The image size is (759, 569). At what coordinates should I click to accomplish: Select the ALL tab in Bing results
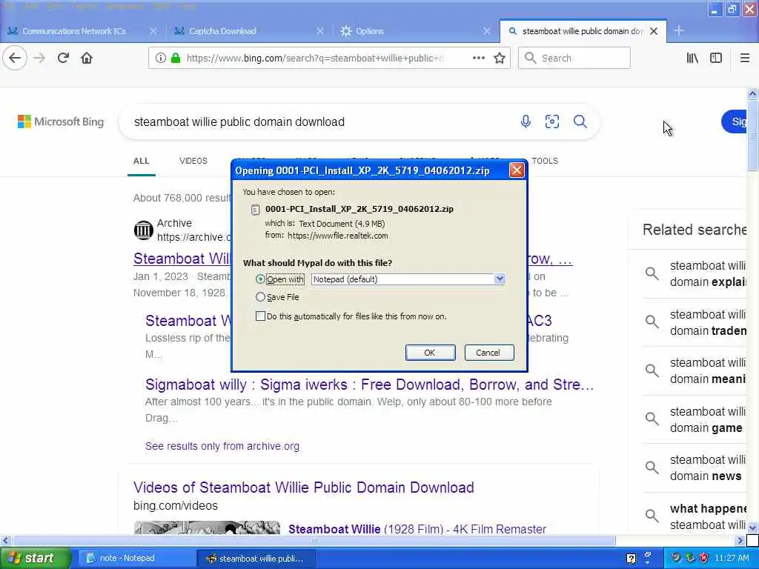(142, 161)
